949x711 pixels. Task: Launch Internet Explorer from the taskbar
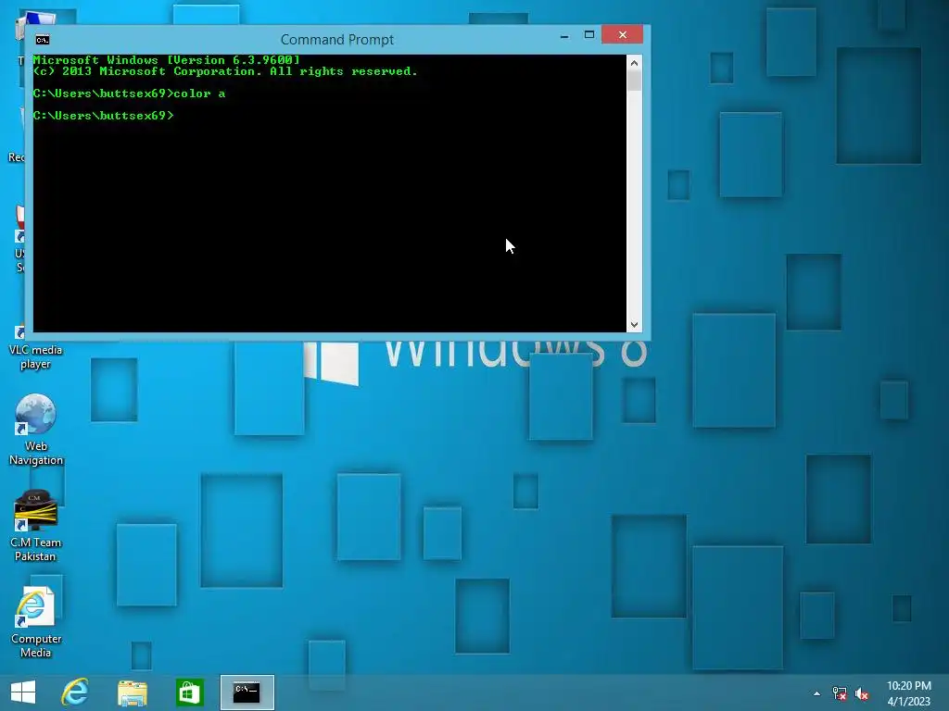point(75,692)
